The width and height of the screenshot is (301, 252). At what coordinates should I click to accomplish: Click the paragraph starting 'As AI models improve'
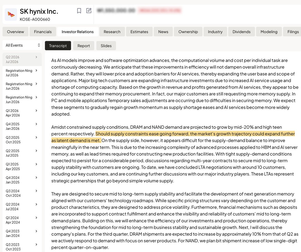pos(175,87)
